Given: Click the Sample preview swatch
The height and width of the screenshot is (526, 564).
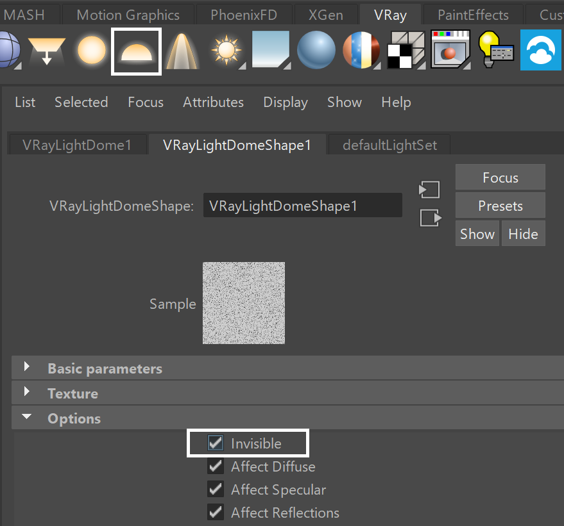Looking at the screenshot, I should click(244, 303).
